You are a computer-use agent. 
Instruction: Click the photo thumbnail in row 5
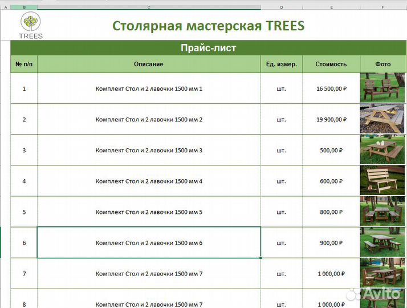coord(382,212)
